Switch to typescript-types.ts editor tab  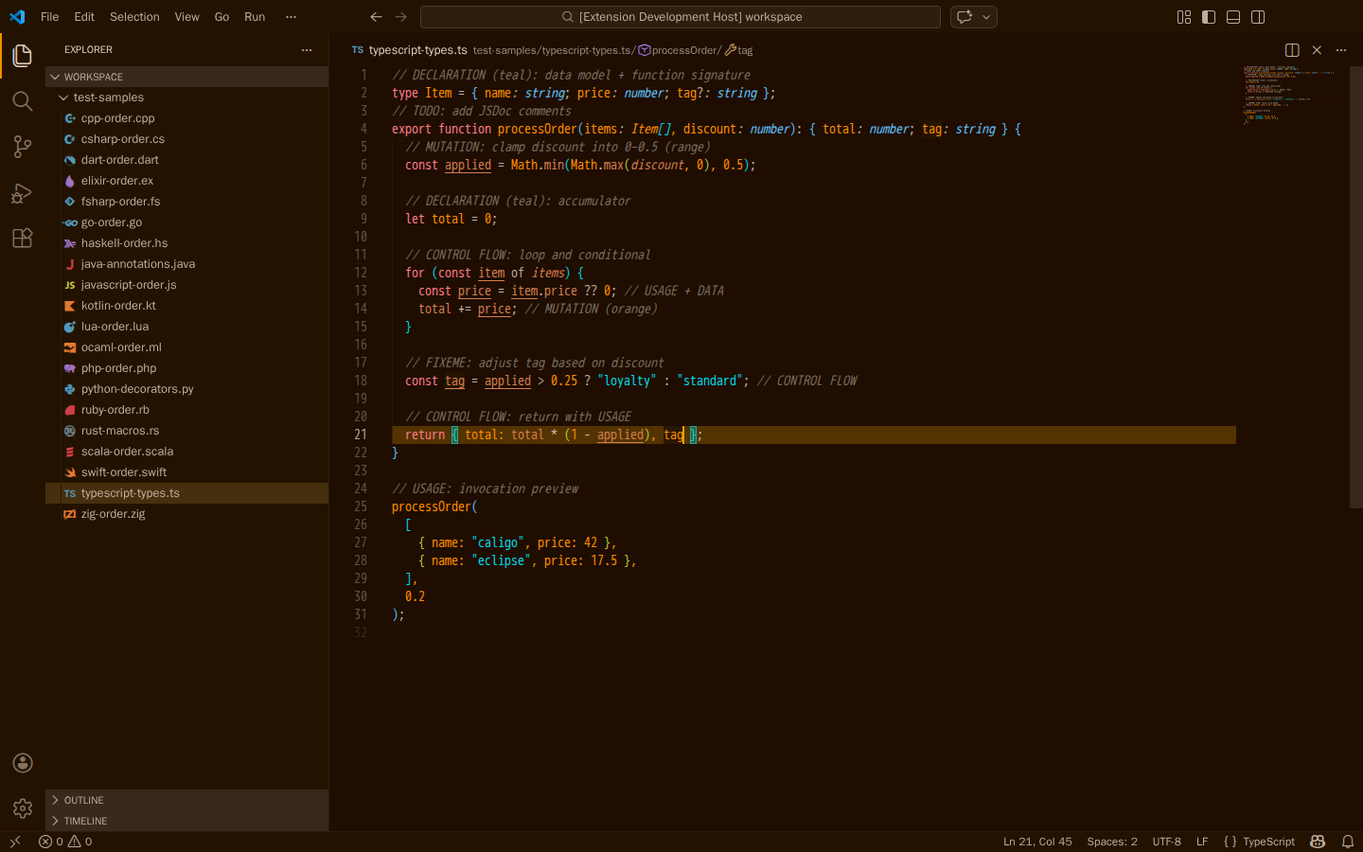tap(416, 50)
